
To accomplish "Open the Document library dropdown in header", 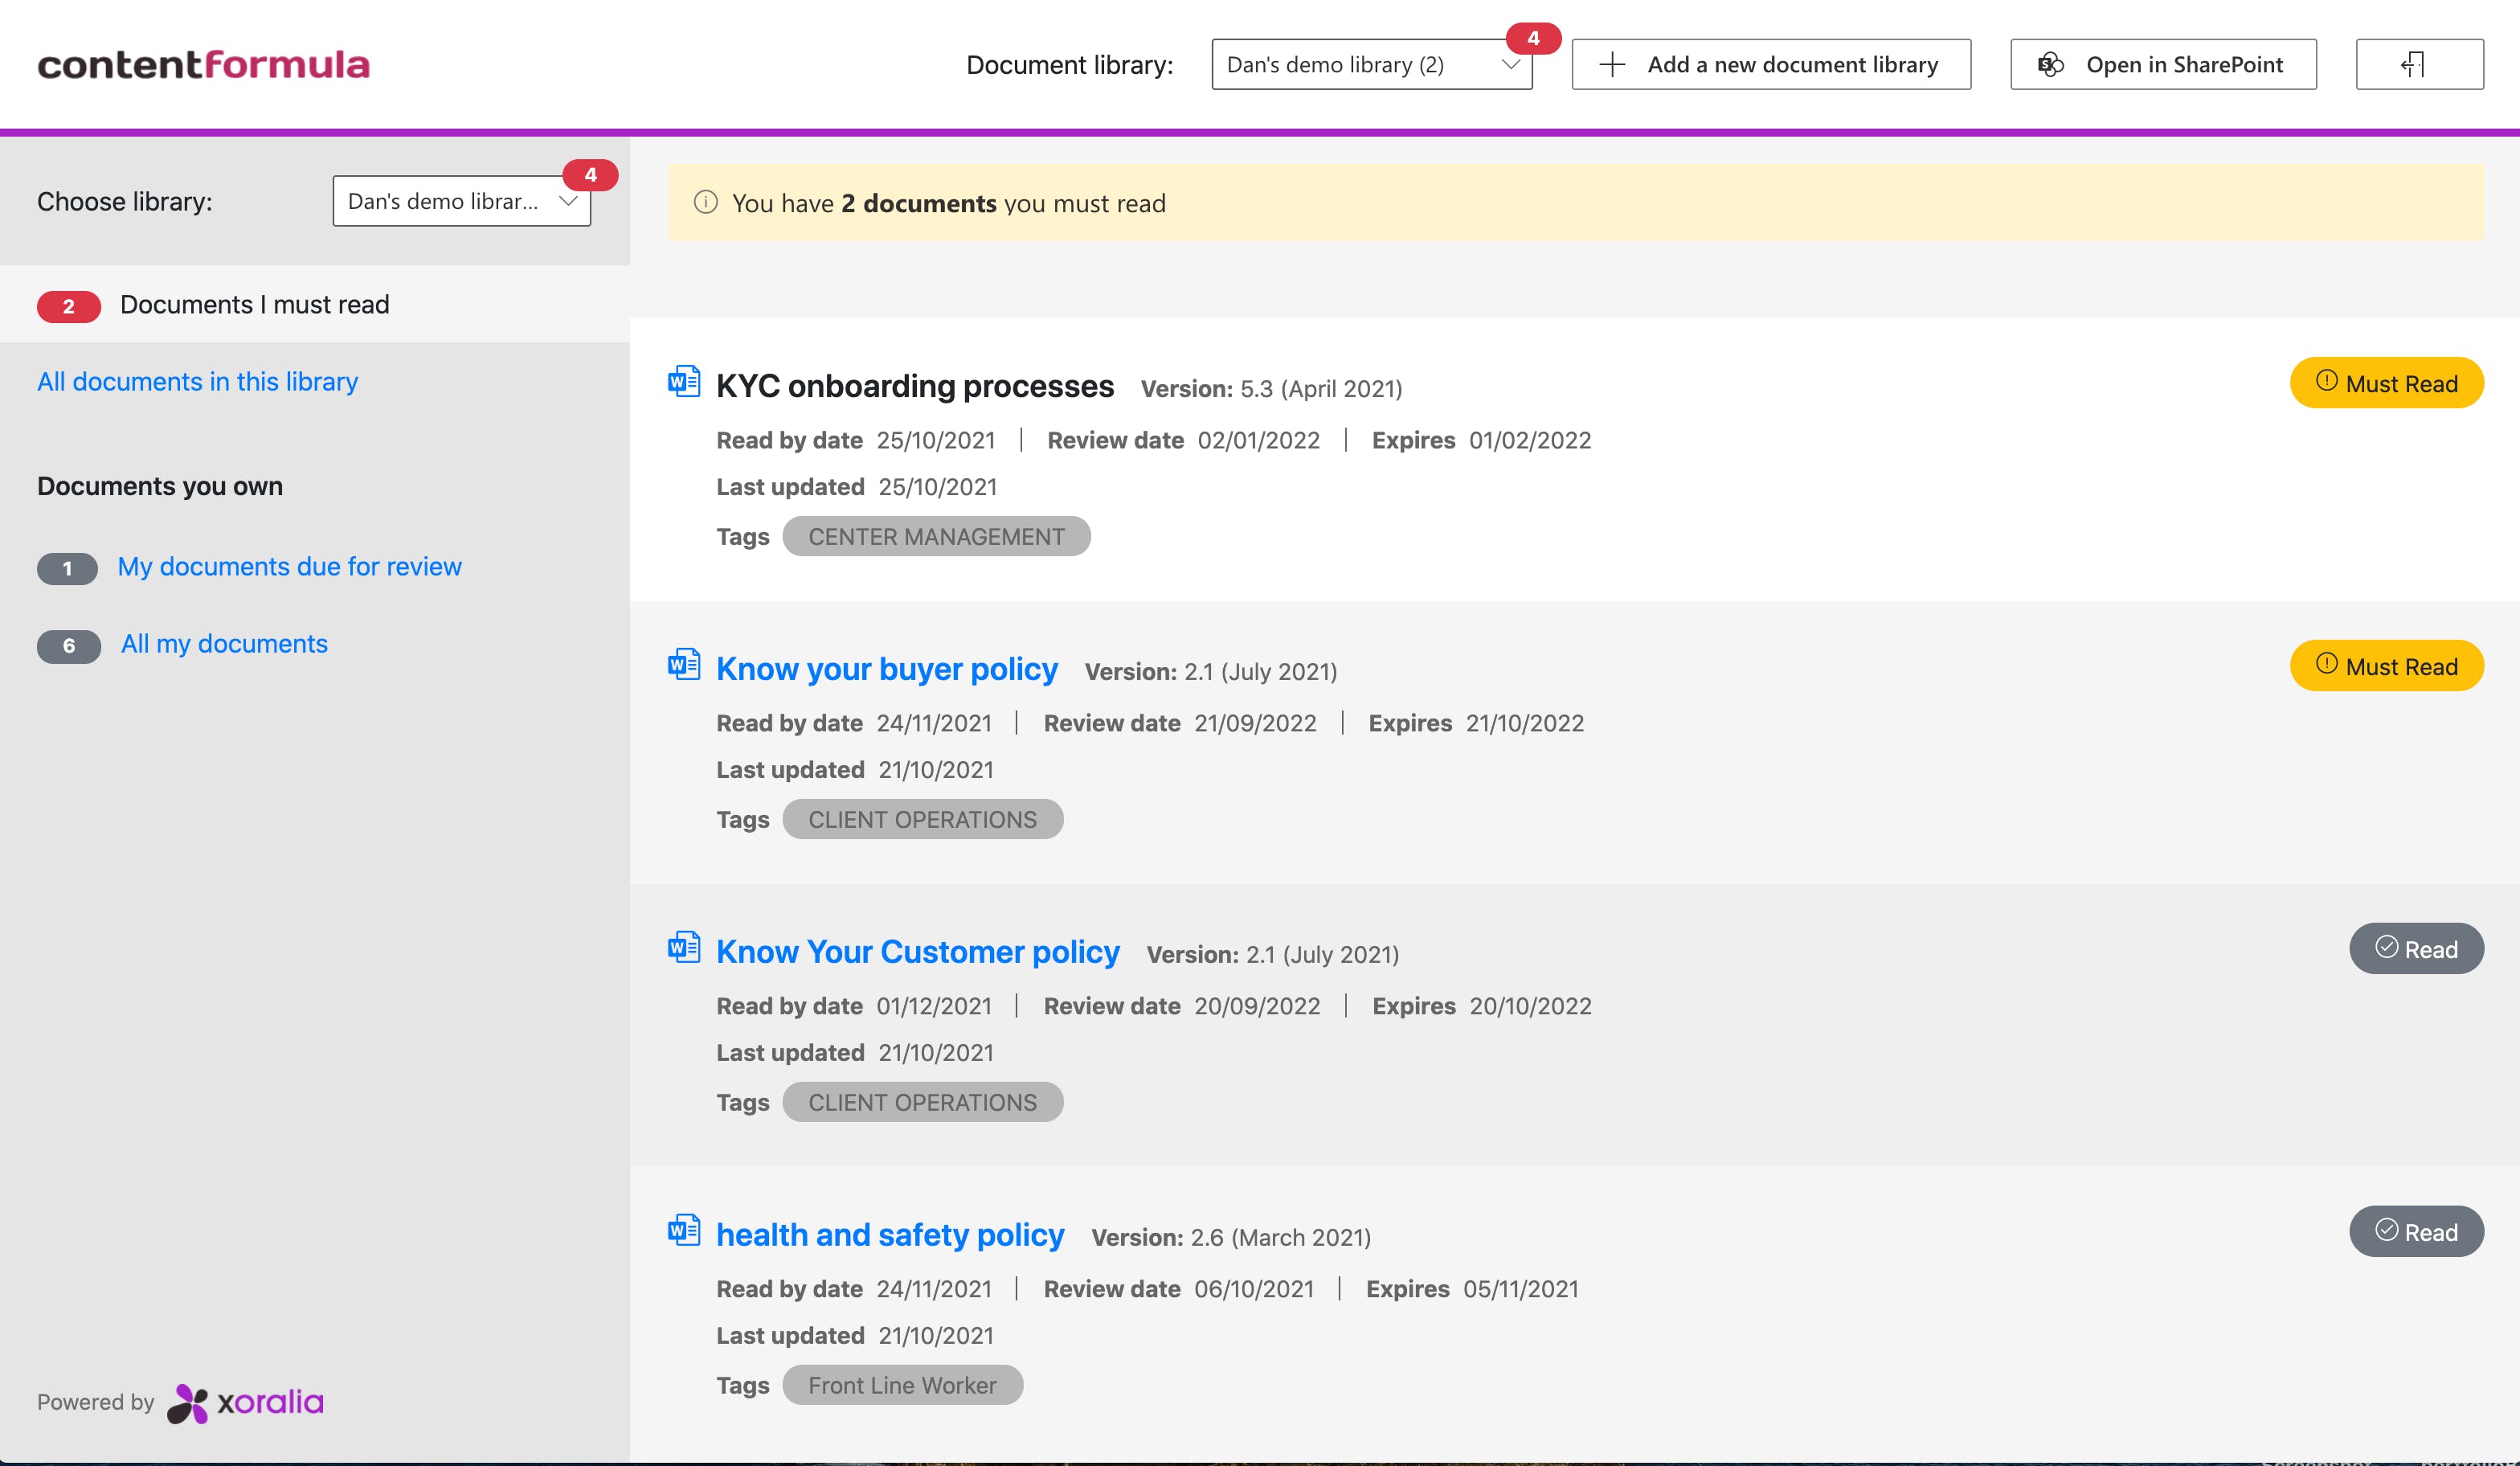I will pos(1371,65).
